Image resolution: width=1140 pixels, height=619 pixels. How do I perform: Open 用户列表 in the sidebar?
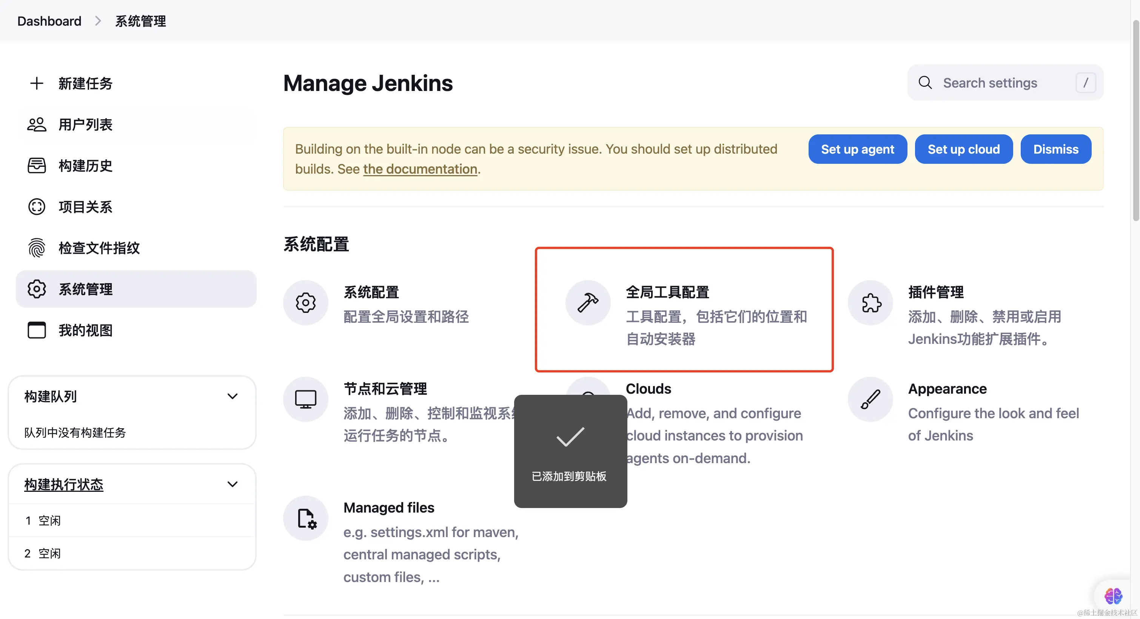(x=136, y=124)
